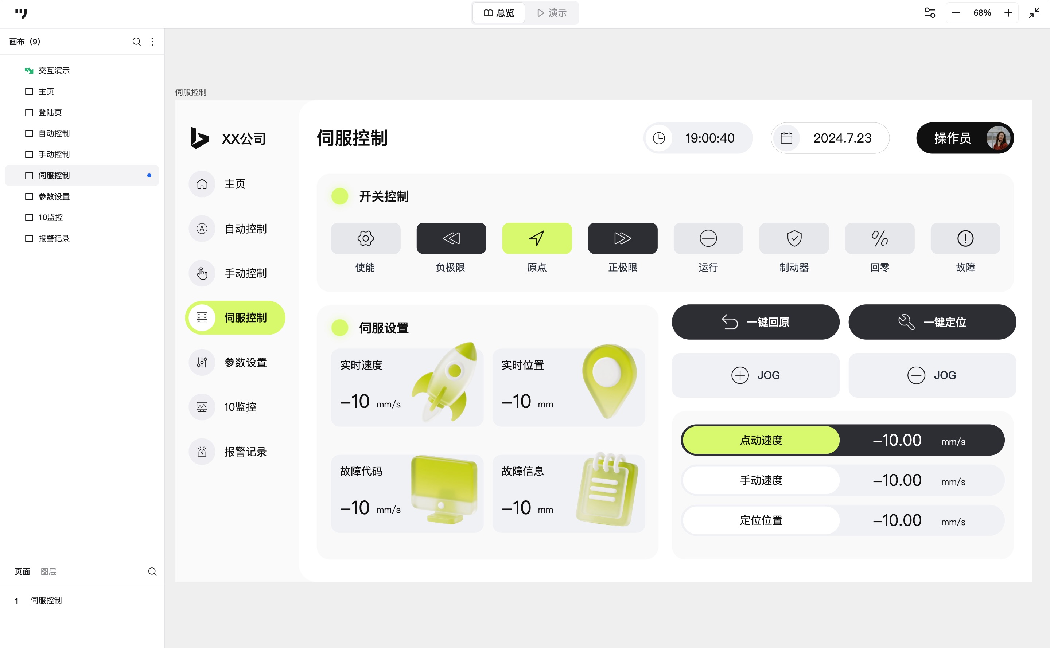Click the 正极限 fast-forward icon button
The image size is (1050, 648).
623,238
